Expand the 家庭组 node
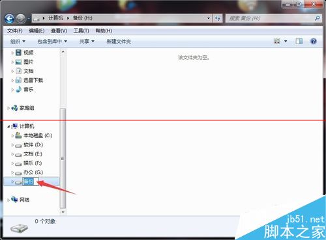The height and width of the screenshot is (240, 326). pyautogui.click(x=8, y=108)
